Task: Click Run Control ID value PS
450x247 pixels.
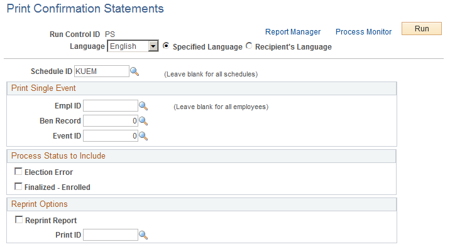Action: click(110, 34)
